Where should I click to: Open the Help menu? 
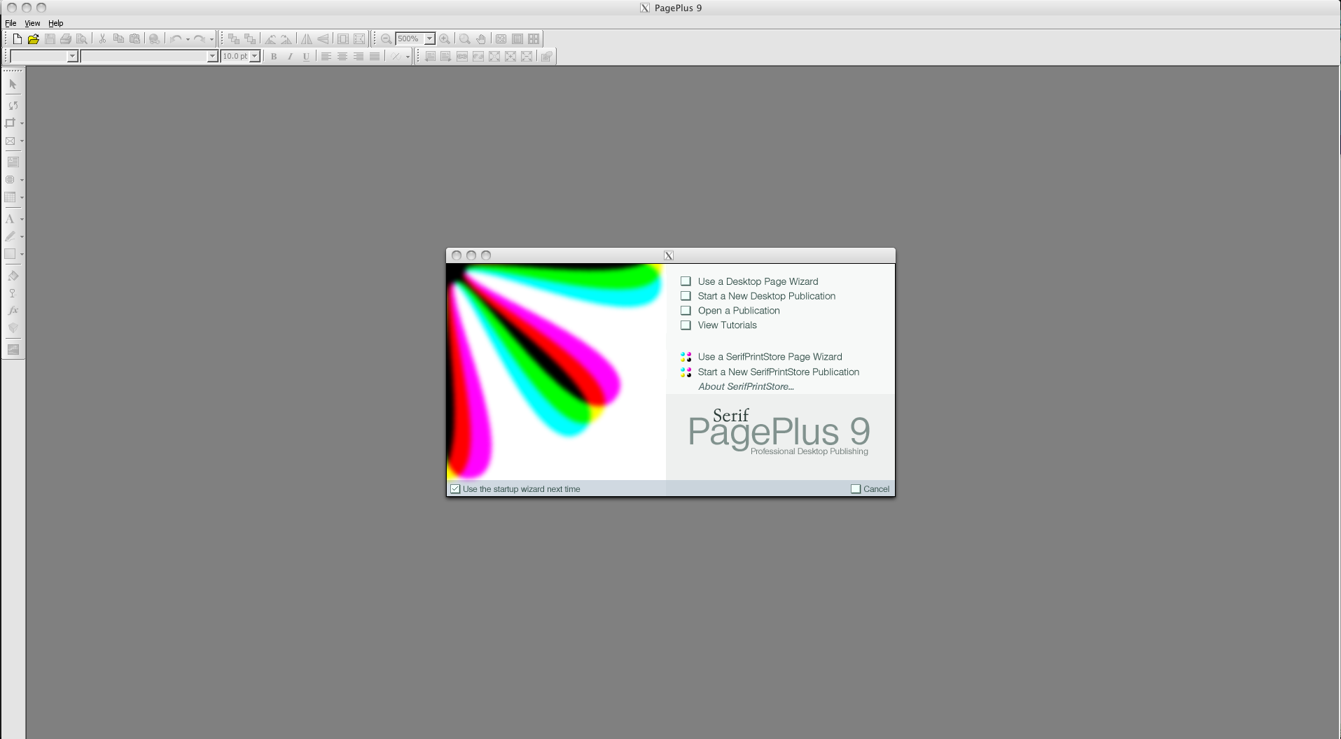tap(55, 23)
